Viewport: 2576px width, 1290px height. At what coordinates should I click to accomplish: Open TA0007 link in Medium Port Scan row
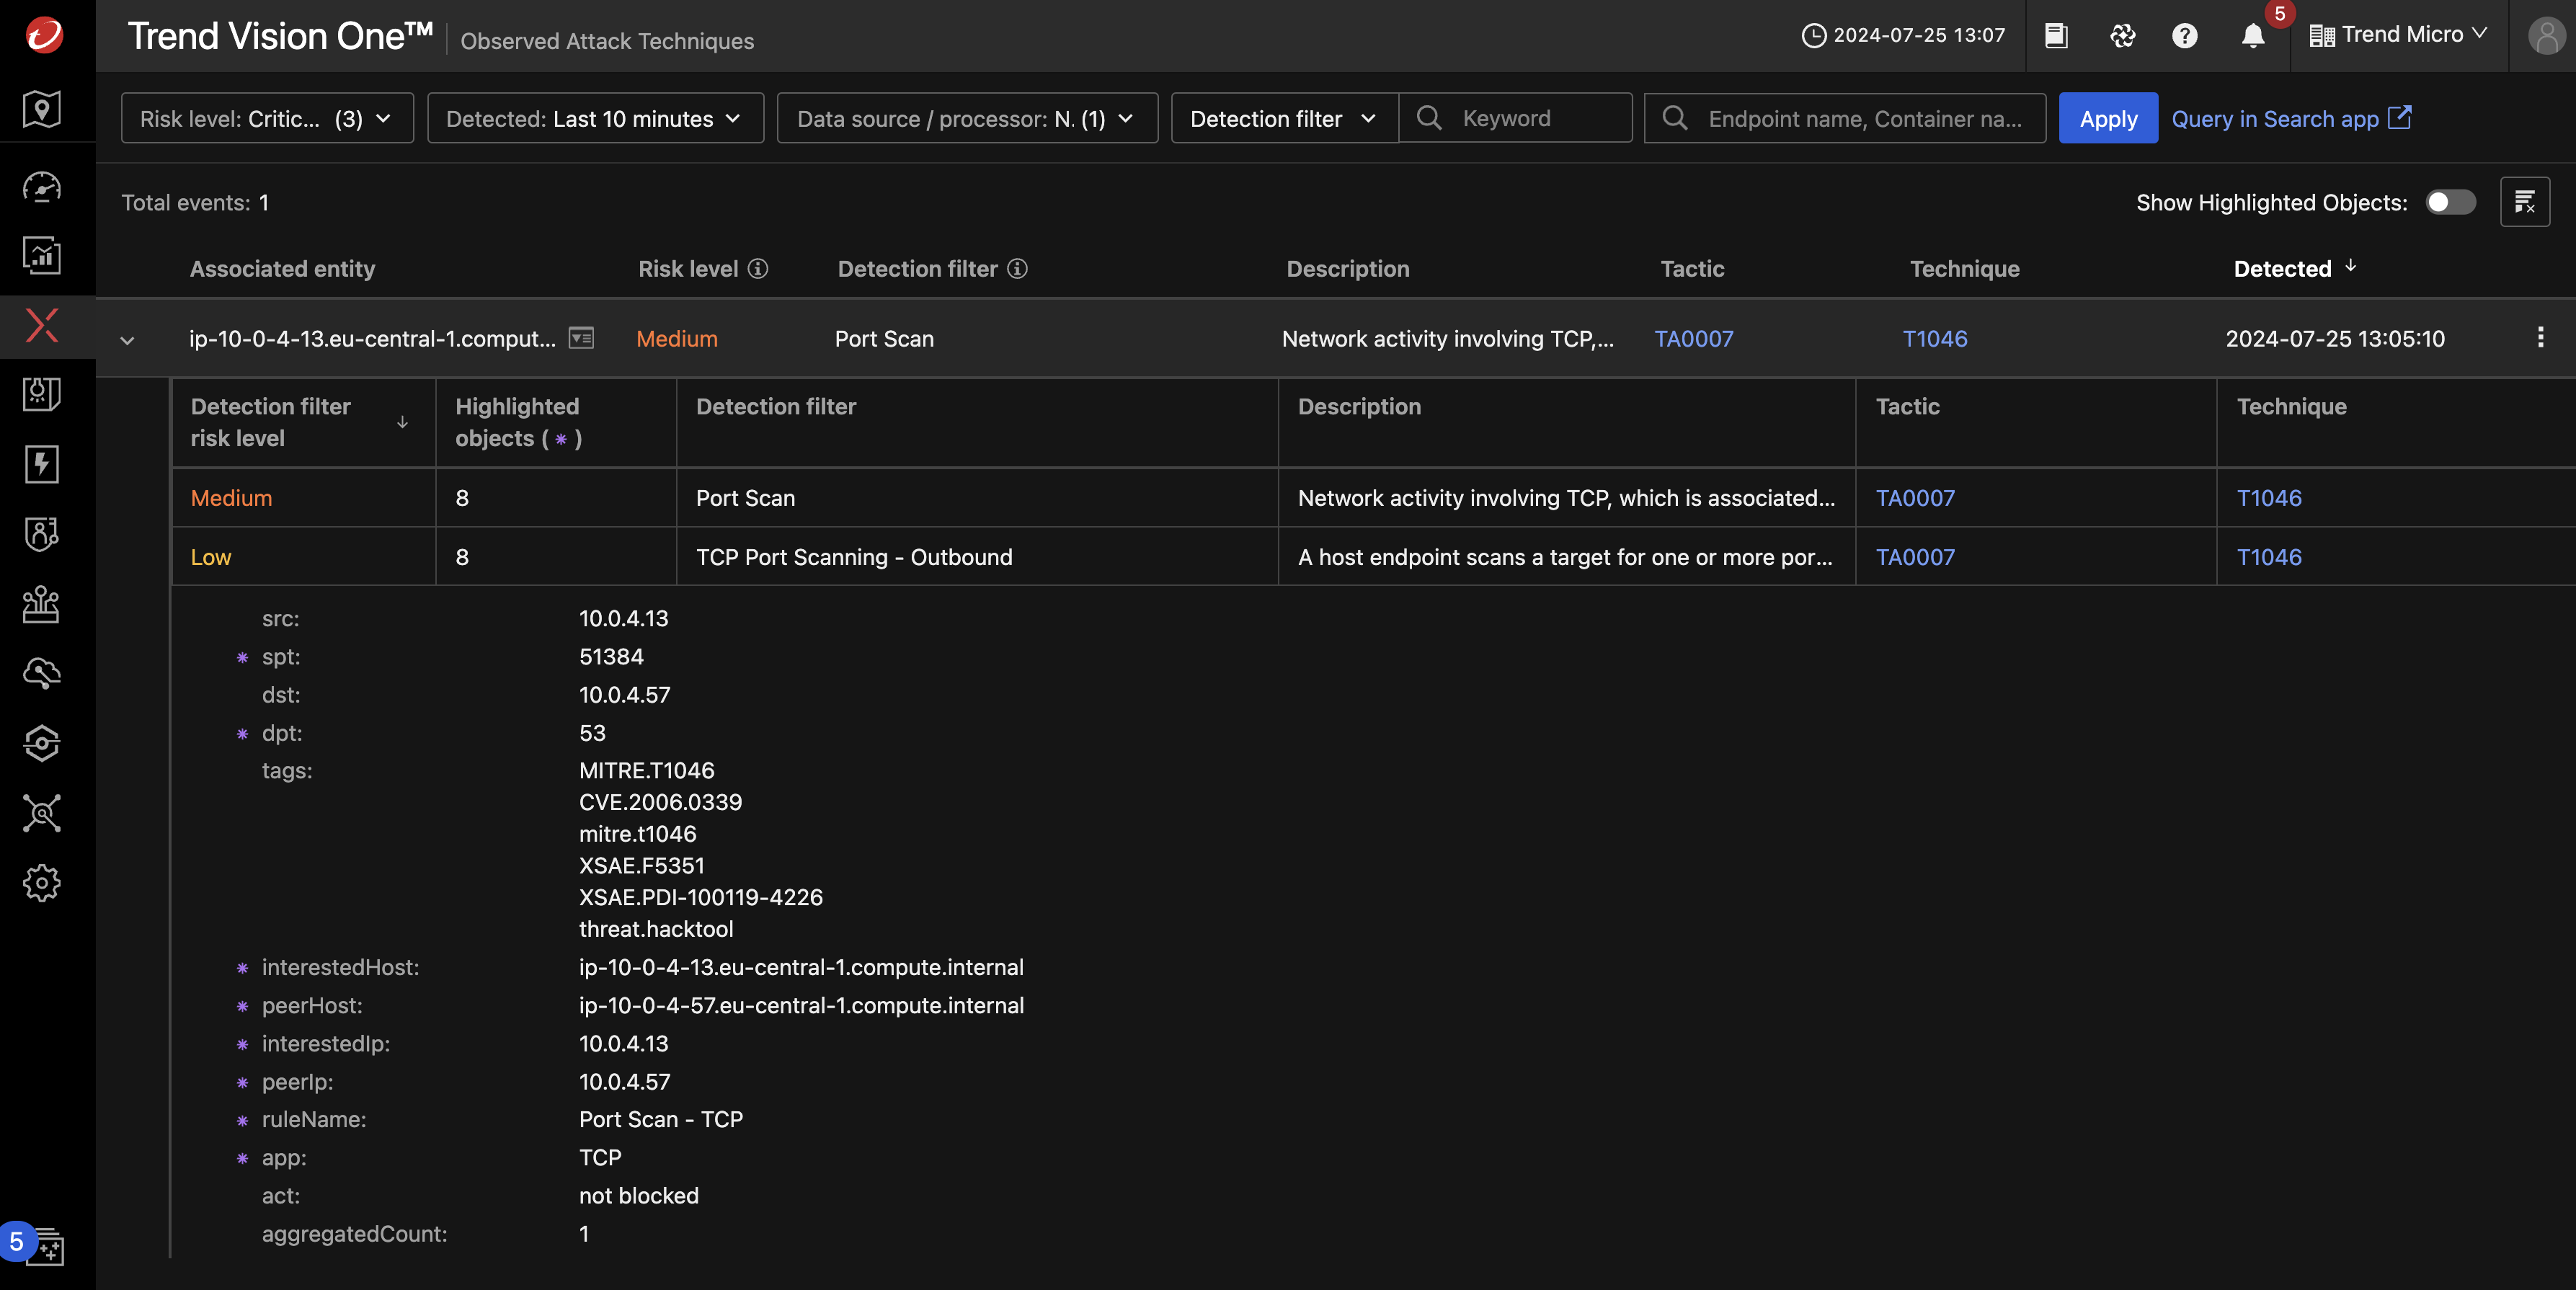tap(1915, 497)
